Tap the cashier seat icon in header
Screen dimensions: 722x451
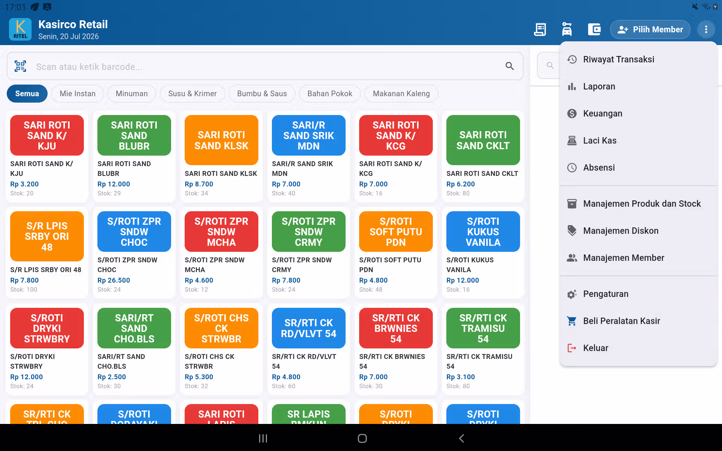[x=567, y=29]
